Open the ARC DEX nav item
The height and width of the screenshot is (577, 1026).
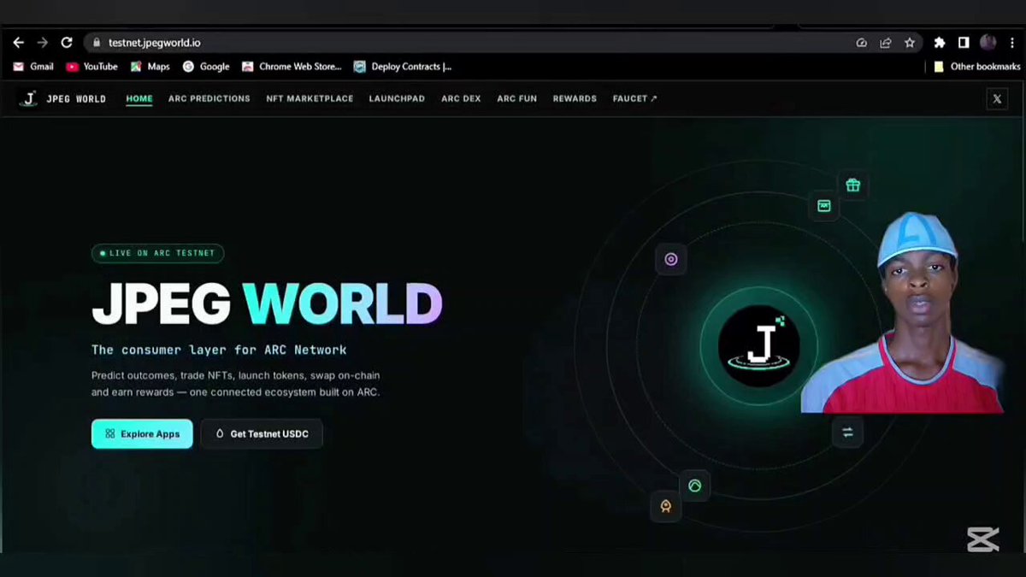461,99
